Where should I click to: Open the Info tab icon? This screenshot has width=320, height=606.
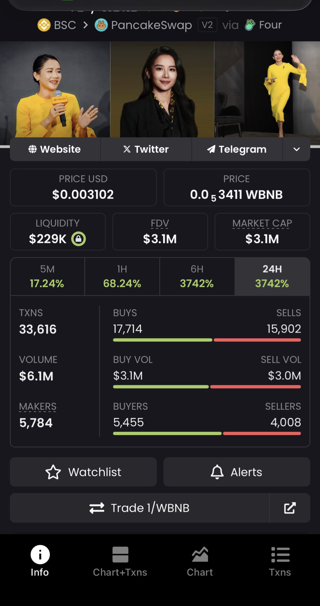click(40, 555)
